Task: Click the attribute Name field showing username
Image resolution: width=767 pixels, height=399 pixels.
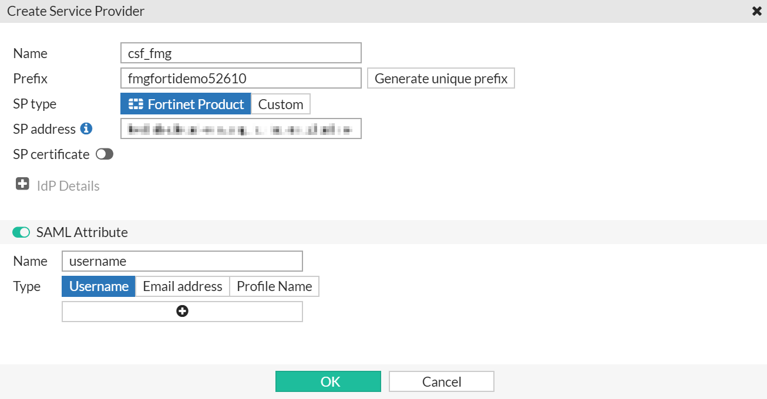Action: [x=182, y=261]
